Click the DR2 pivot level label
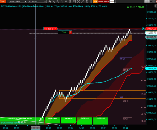 (x=125, y=101)
